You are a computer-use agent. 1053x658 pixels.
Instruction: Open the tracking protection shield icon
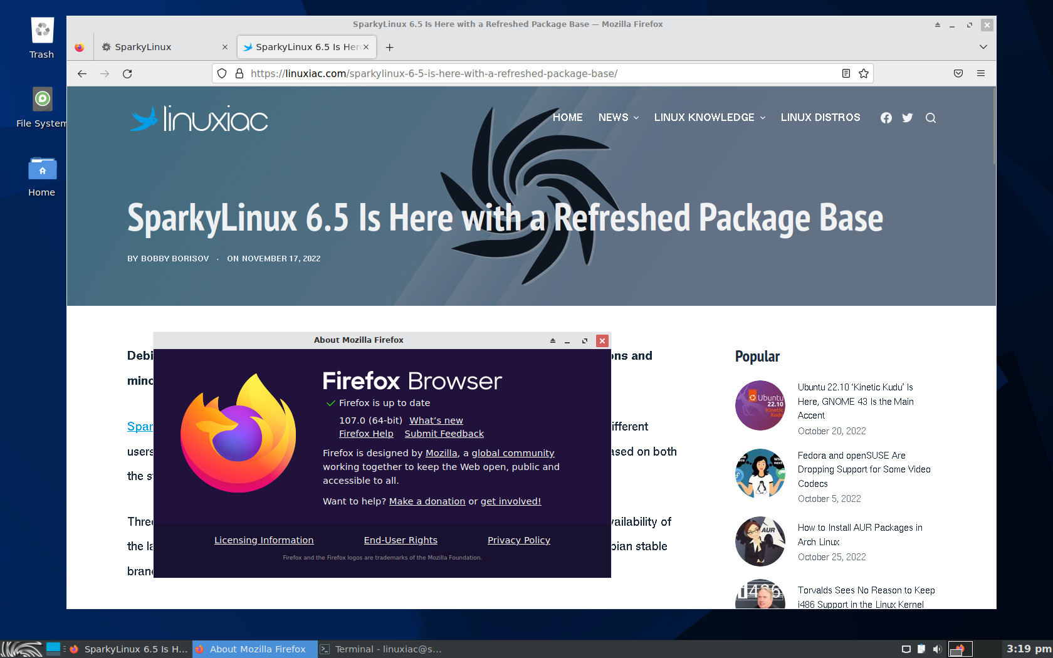[x=222, y=74]
